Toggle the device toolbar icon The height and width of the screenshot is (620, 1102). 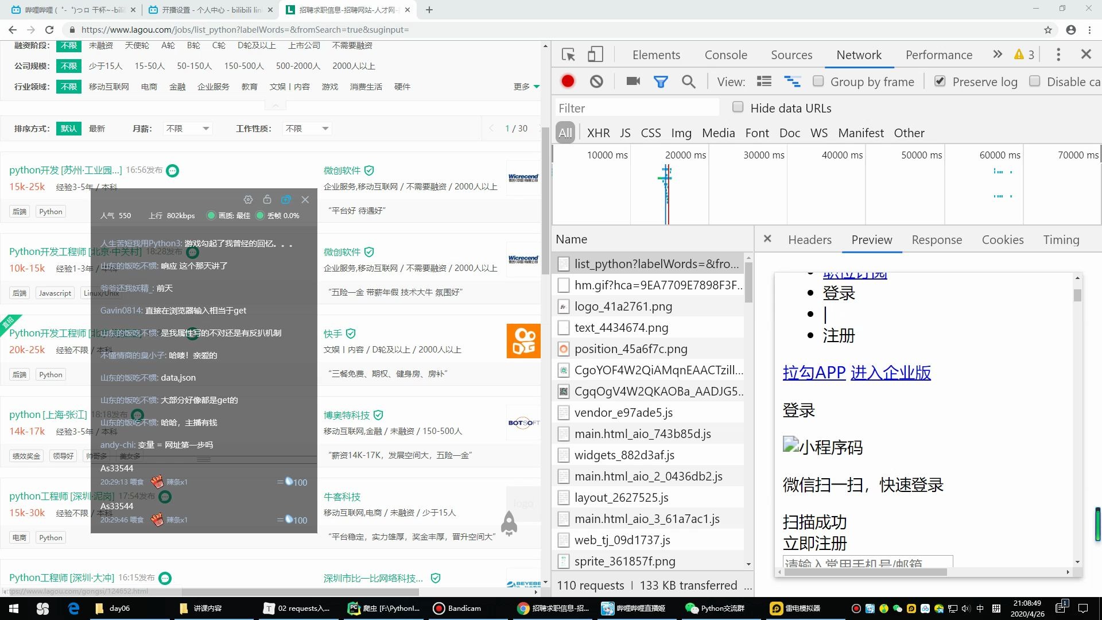tap(595, 54)
